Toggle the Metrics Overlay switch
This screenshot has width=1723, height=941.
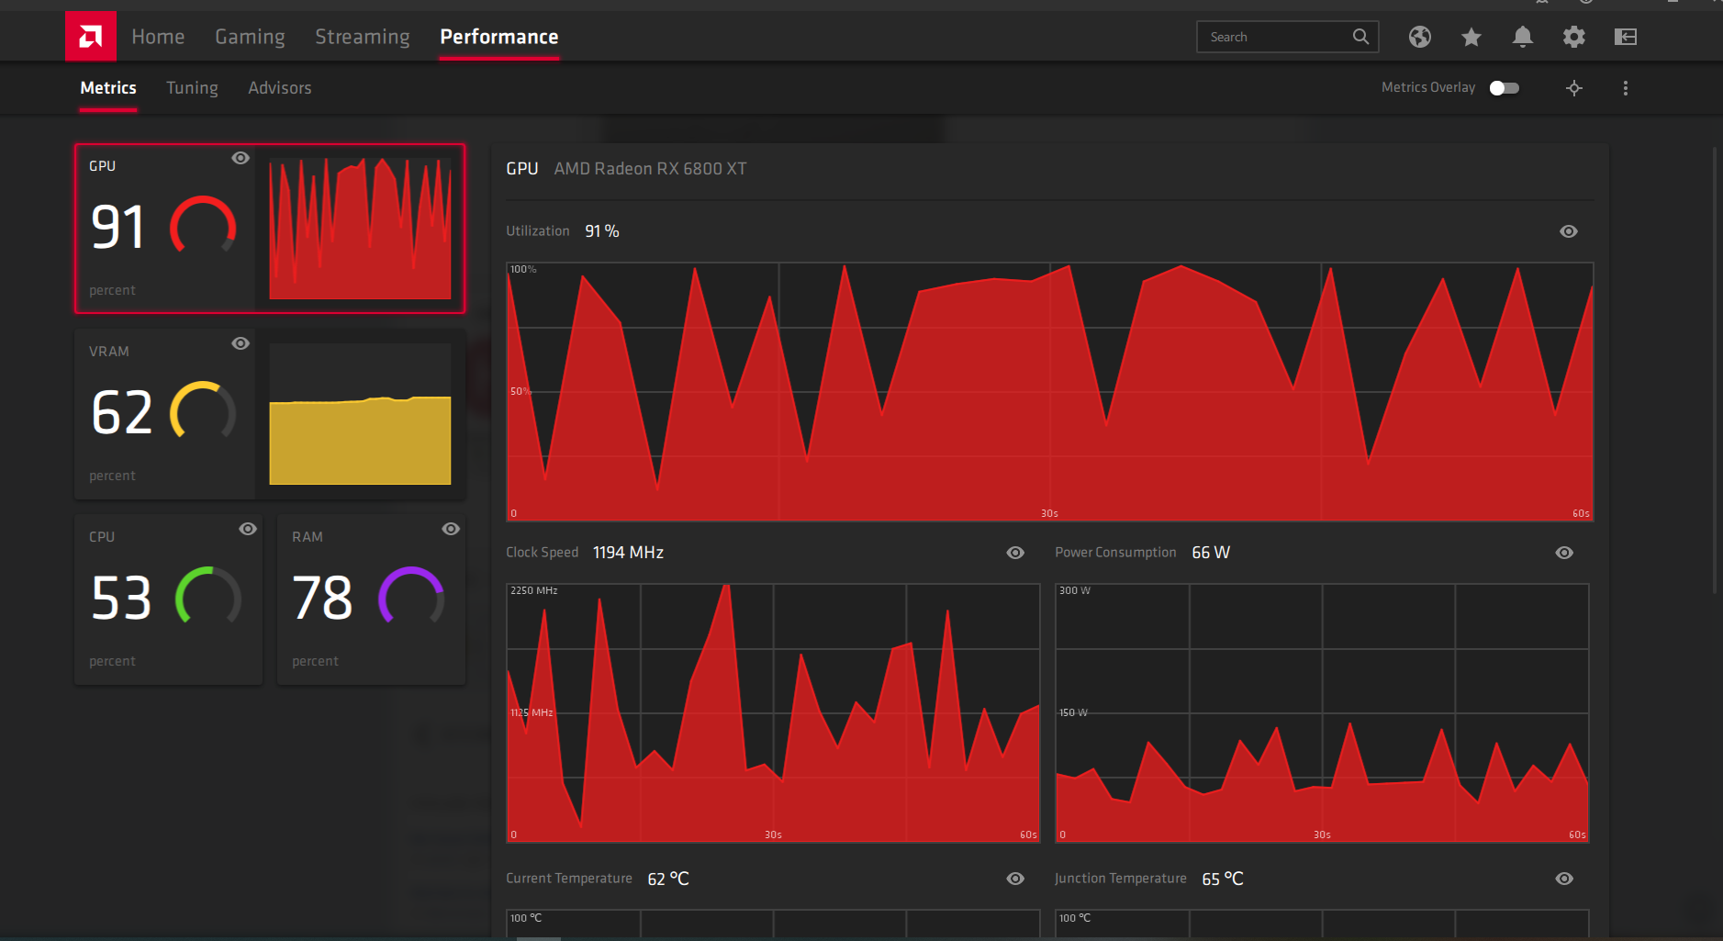tap(1505, 88)
